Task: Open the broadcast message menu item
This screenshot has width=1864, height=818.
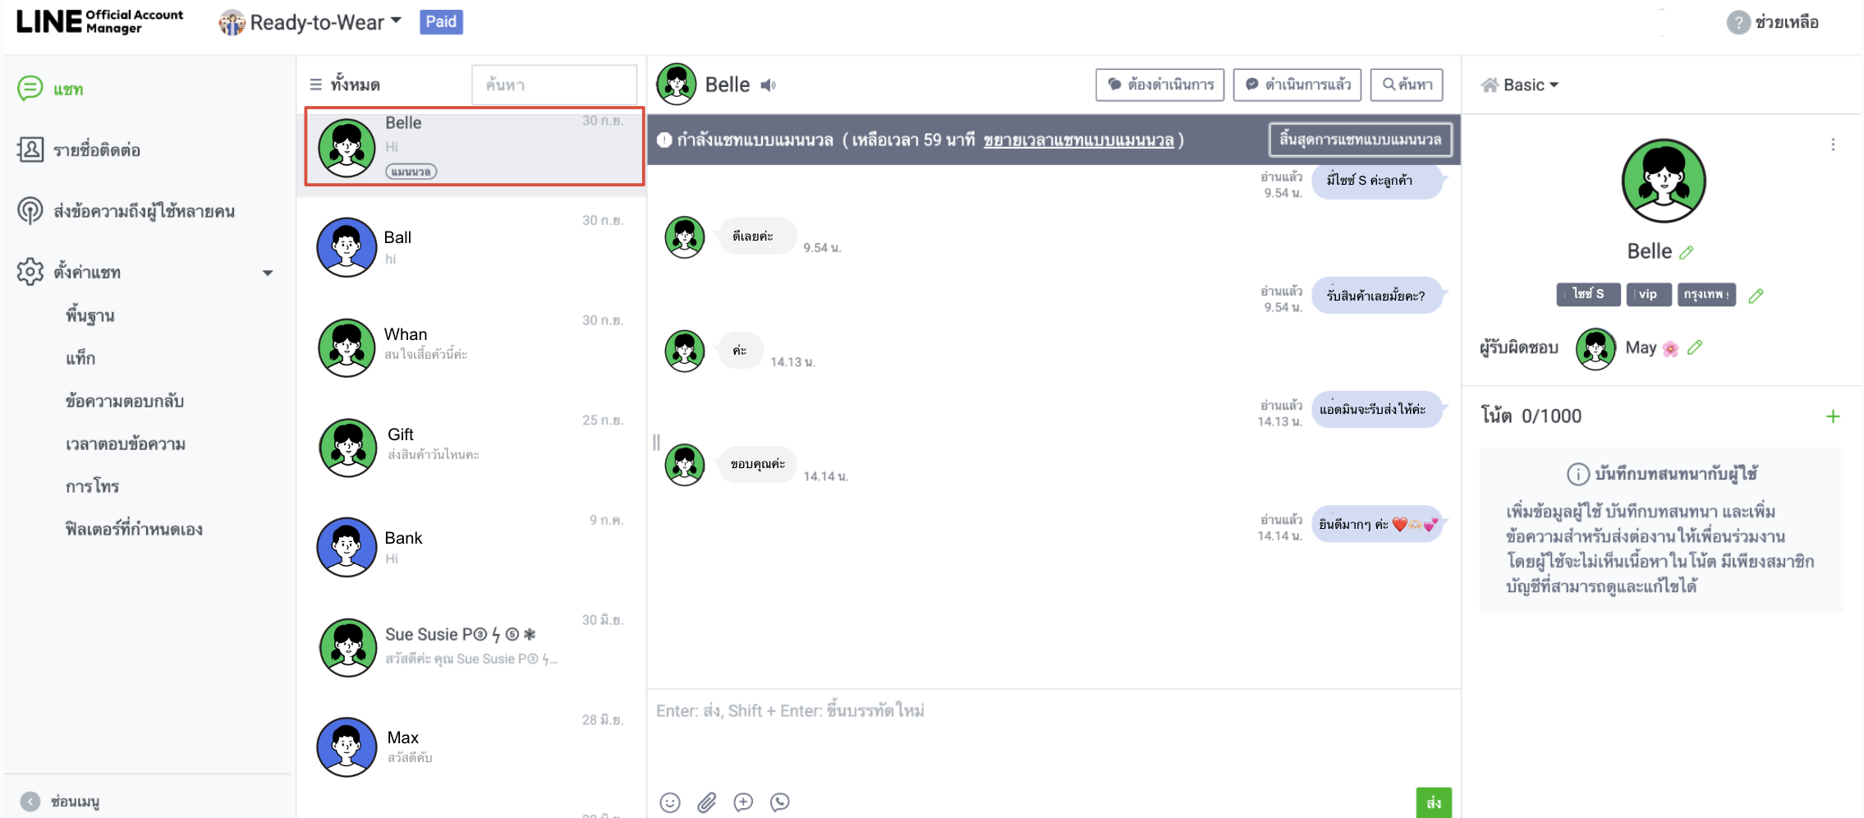Action: pyautogui.click(x=144, y=211)
